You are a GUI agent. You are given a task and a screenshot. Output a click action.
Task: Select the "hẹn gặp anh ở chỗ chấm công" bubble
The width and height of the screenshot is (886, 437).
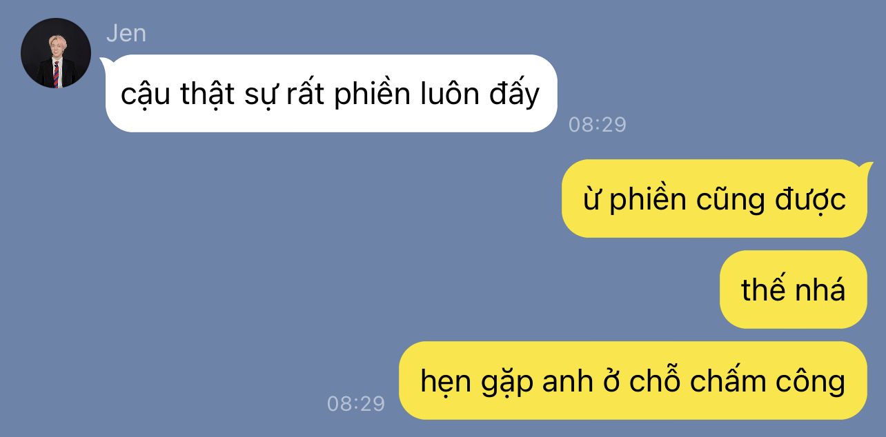click(633, 380)
